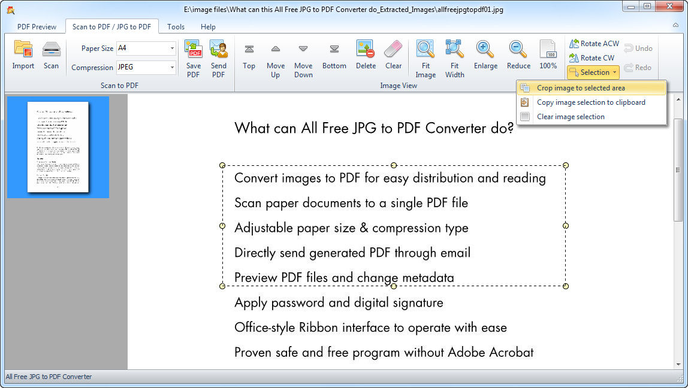Click line "Scan paper documents to a single PDF file"

coord(351,203)
